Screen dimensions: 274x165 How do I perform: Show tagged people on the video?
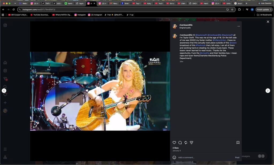pyautogui.click(x=34, y=127)
